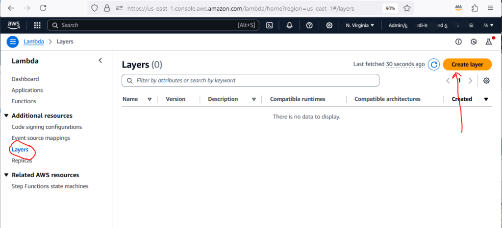The width and height of the screenshot is (502, 228).
Task: Open AWS console settings gear icon
Action: [329, 25]
